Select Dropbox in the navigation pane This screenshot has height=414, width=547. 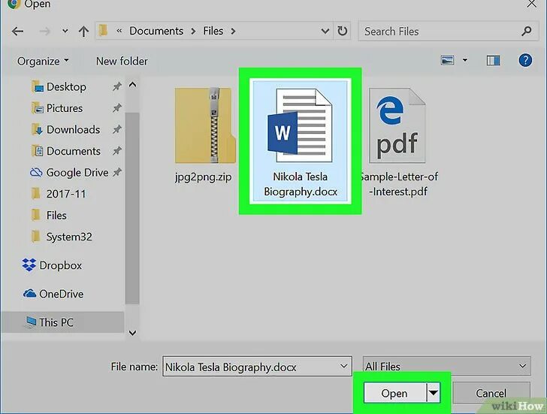coord(52,265)
